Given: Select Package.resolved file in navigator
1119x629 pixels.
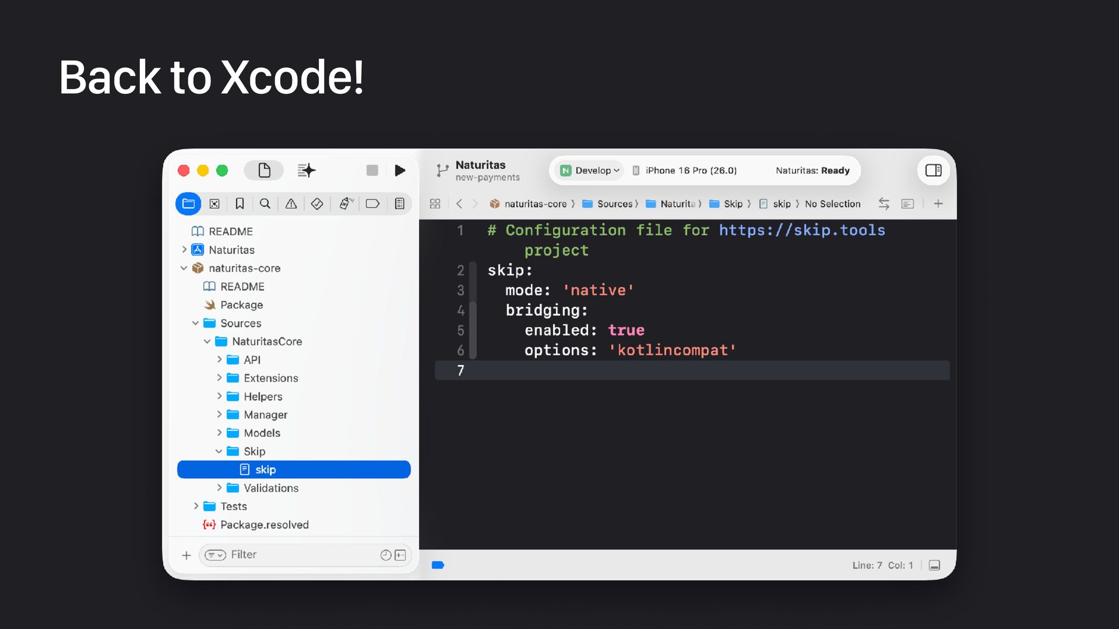Looking at the screenshot, I should point(264,525).
